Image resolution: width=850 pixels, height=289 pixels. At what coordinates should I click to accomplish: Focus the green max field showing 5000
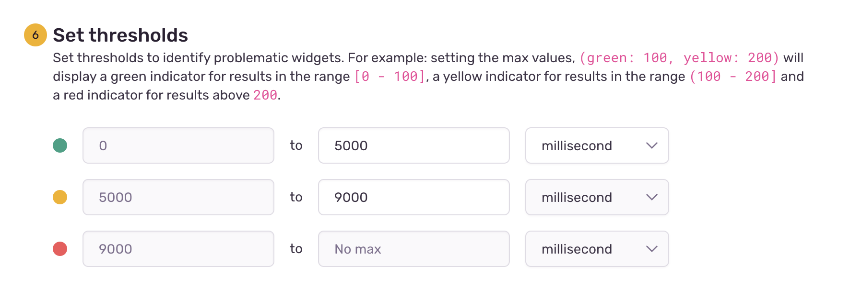point(413,145)
